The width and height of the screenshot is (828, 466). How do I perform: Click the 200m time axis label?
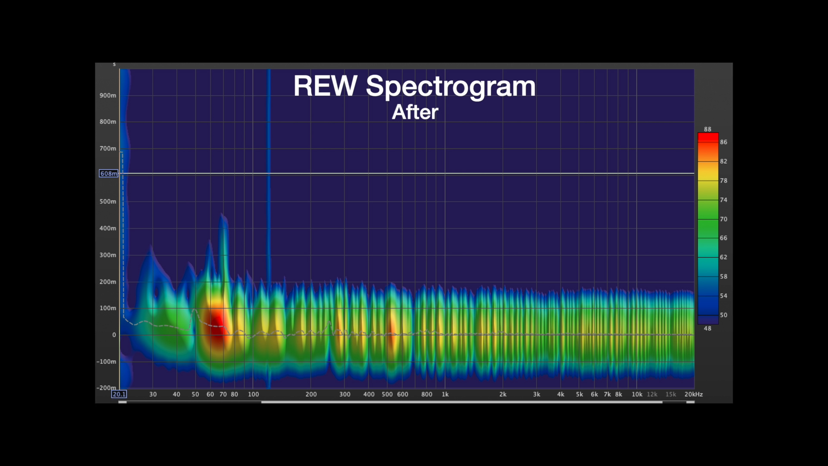tap(108, 282)
